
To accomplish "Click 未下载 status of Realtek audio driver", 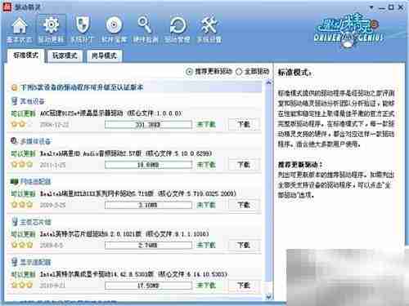I will pyautogui.click(x=206, y=165).
